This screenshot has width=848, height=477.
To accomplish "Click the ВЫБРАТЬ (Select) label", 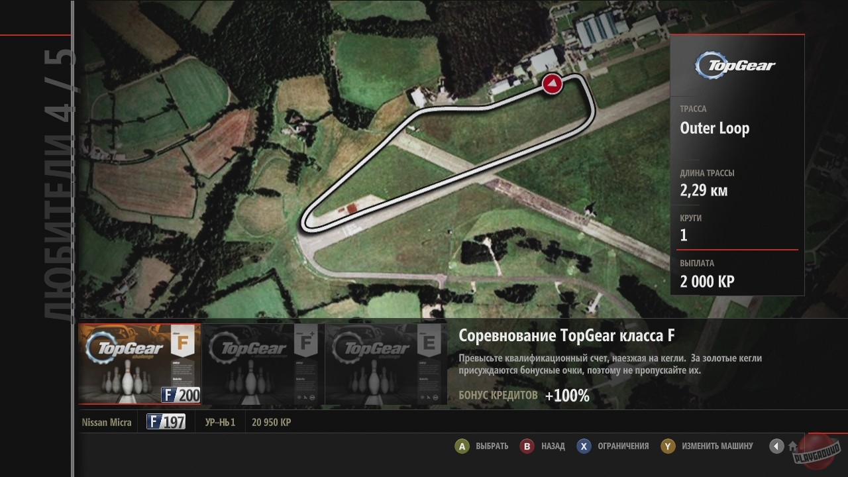I will click(x=492, y=447).
